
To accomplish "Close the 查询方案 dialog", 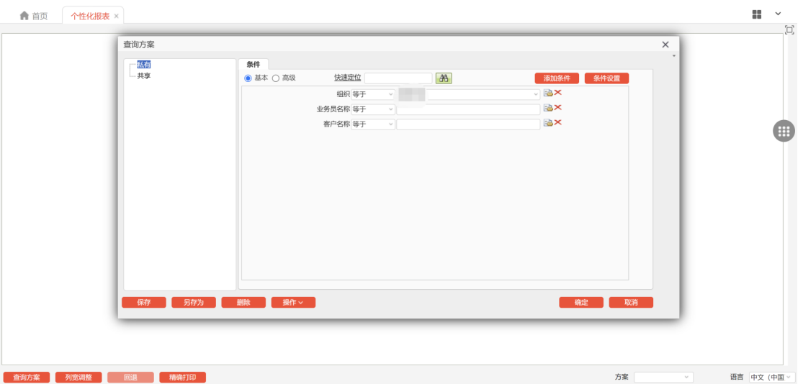I will pyautogui.click(x=665, y=45).
